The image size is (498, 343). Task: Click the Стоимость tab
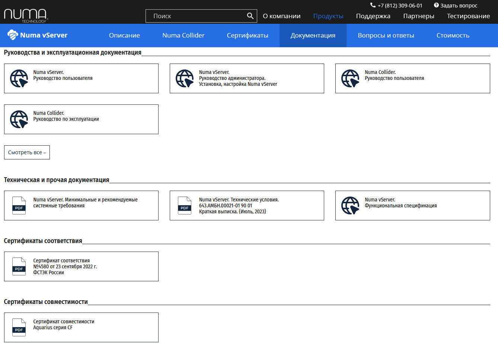pos(453,35)
